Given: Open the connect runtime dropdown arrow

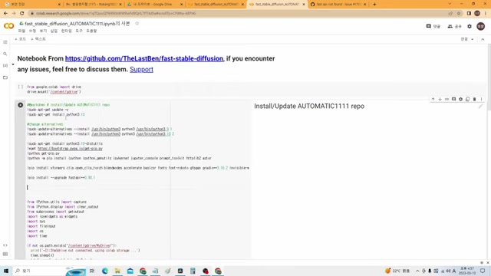Looking at the screenshot, I should click(473, 39).
